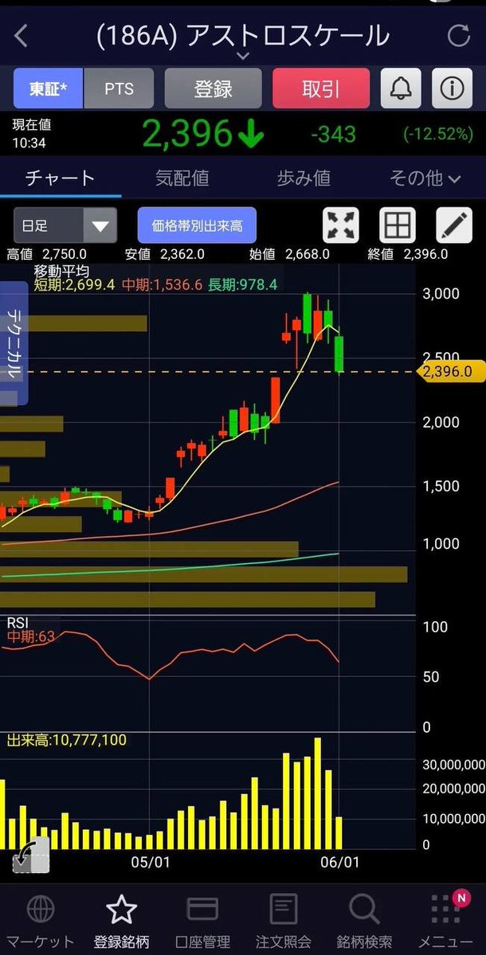Expand the その他 dropdown tab
Image resolution: width=486 pixels, height=955 pixels.
425,178
